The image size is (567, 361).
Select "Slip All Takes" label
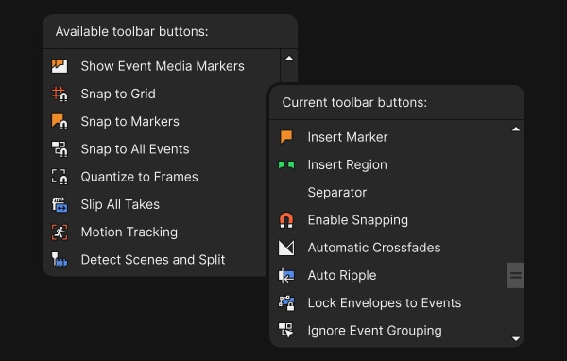click(x=120, y=204)
